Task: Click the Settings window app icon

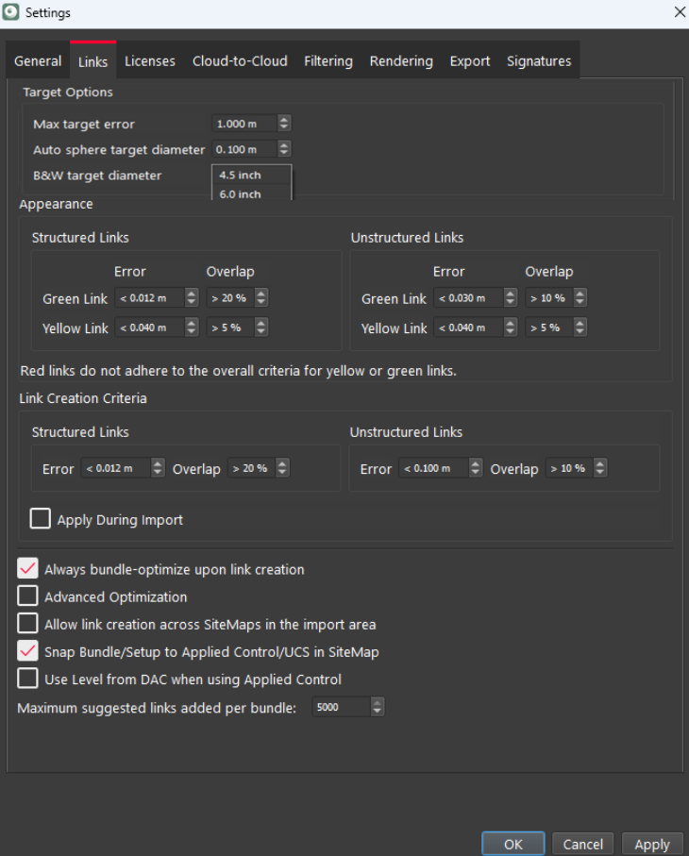Action: coord(11,12)
